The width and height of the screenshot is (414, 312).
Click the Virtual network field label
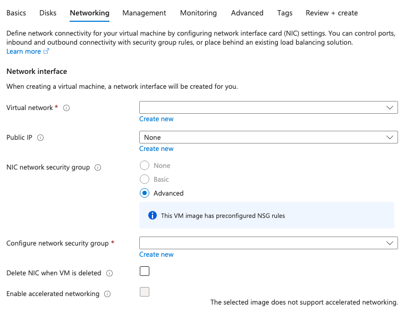click(30, 108)
